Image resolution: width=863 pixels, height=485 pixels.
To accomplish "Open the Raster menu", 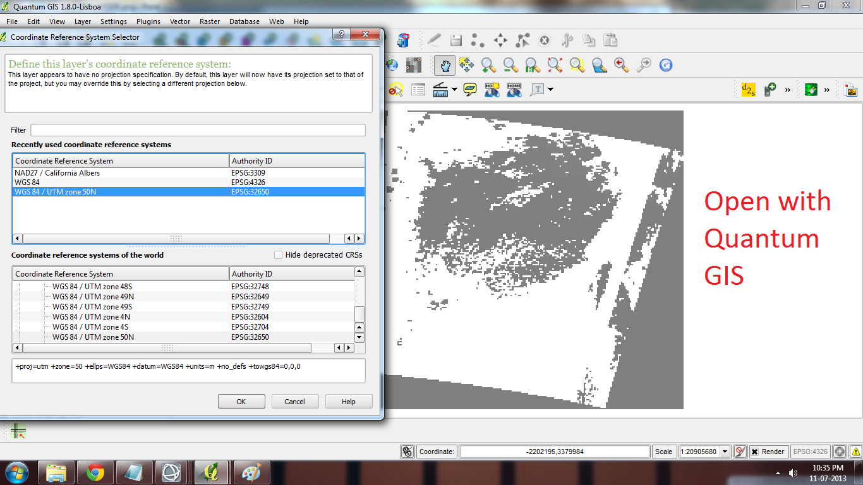I will click(210, 21).
